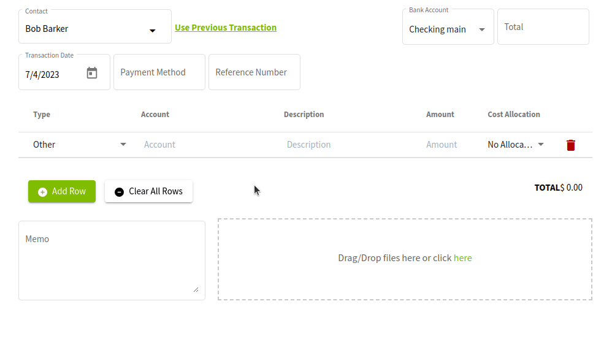Open the calendar icon next to Transaction Date

pyautogui.click(x=92, y=72)
